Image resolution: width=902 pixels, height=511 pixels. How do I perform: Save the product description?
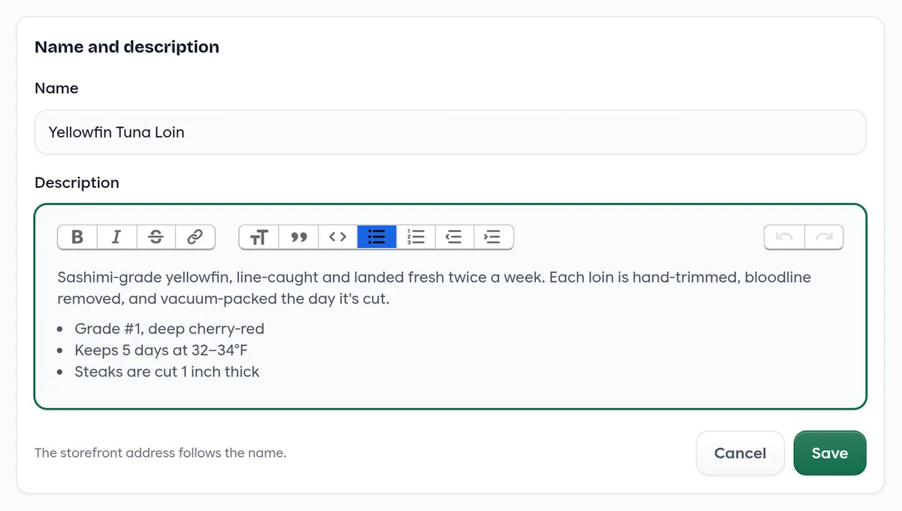click(x=830, y=453)
